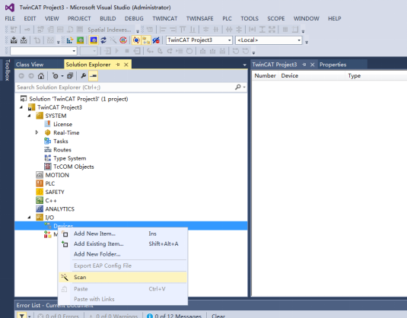This screenshot has height=318, width=407.
Task: Click the Scan wand icon in the TwinCAT toolbar
Action: [113, 40]
